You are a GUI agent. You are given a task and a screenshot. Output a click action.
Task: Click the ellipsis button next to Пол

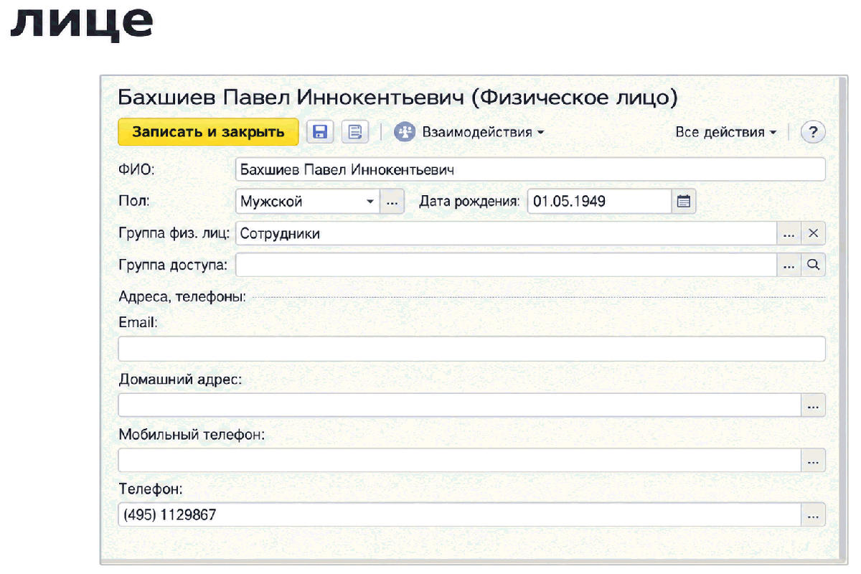tap(392, 202)
